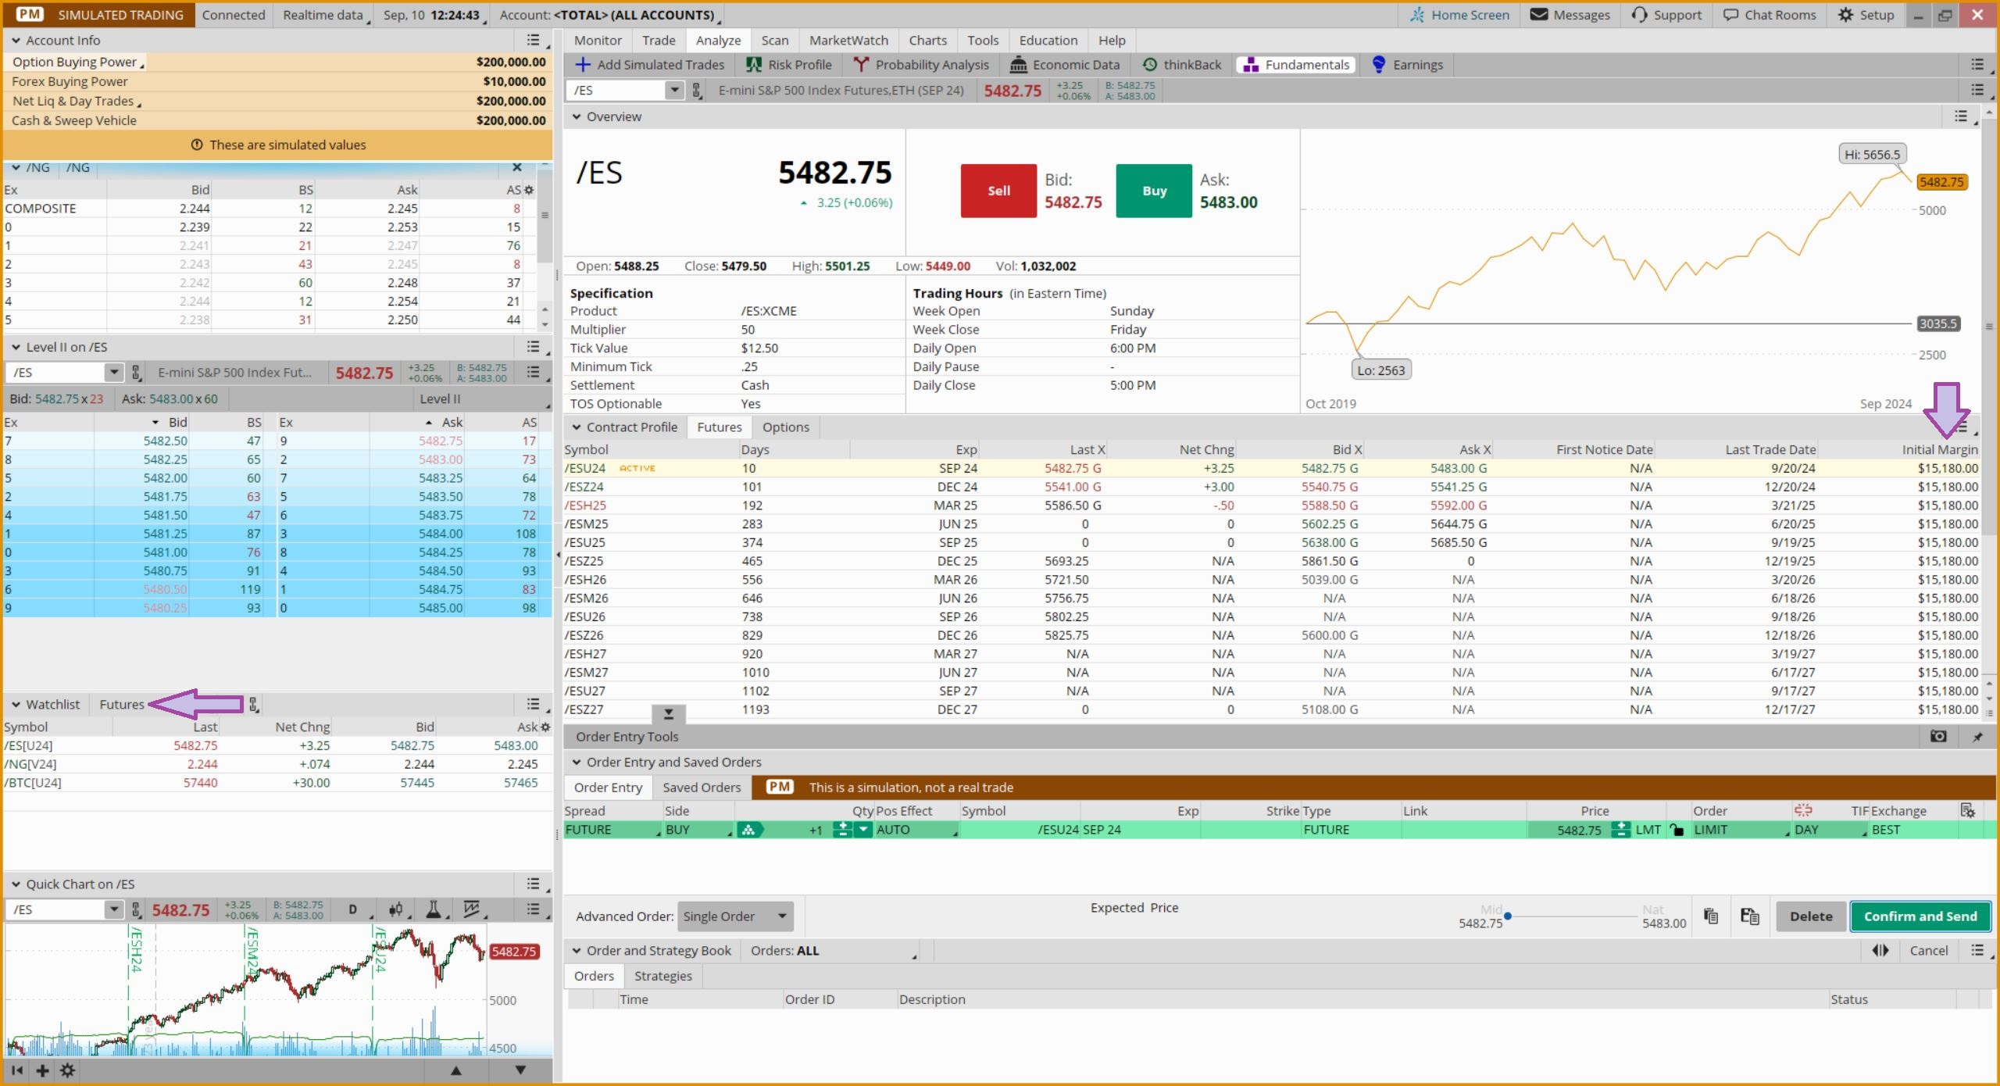Open Add Simulated Trades tool
Screen dimensions: 2000x1086
click(650, 65)
